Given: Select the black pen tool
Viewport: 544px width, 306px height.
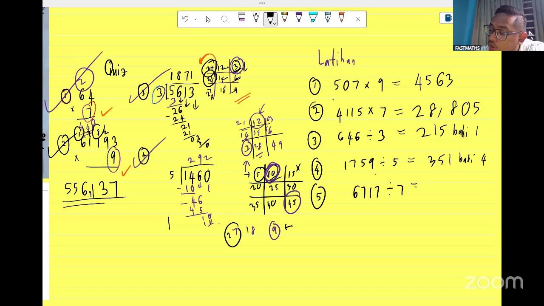Looking at the screenshot, I should coord(269,19).
